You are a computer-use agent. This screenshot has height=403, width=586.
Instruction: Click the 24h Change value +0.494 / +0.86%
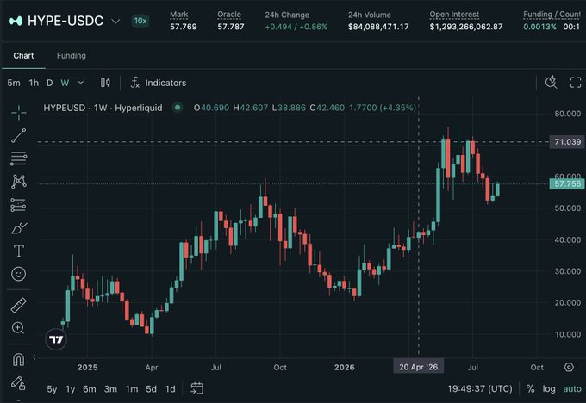click(x=296, y=27)
